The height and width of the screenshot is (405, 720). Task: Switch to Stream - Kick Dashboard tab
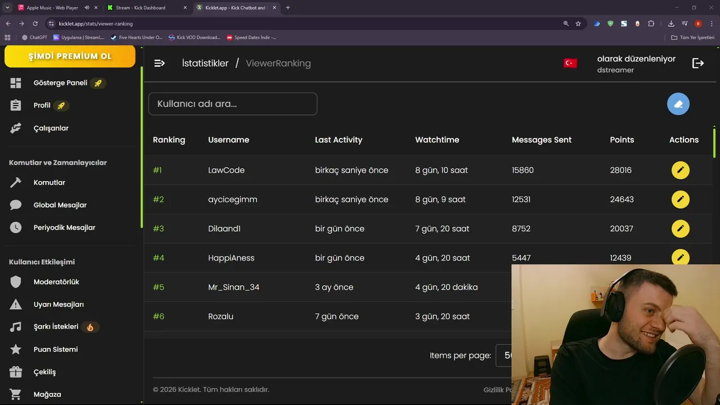(147, 8)
